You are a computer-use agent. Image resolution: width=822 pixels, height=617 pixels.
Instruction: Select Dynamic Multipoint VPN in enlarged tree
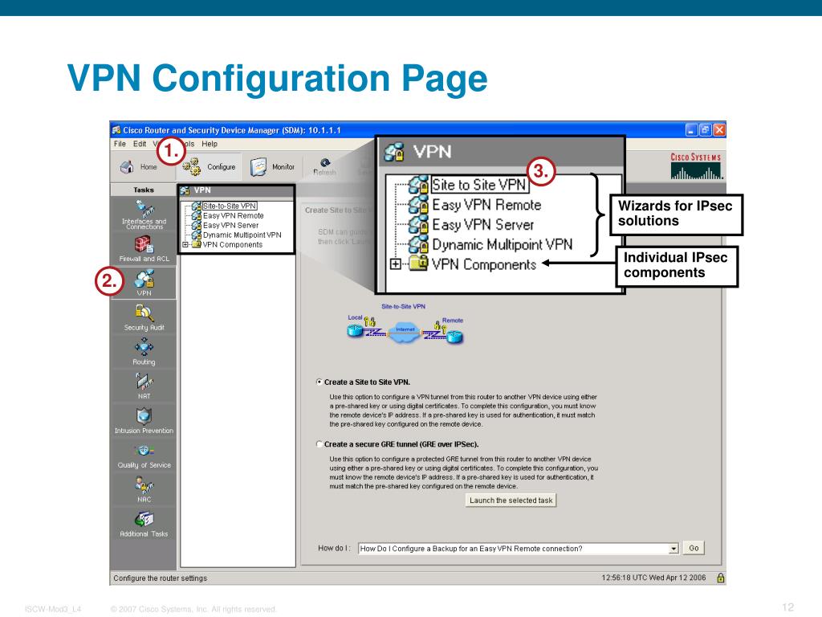click(503, 244)
